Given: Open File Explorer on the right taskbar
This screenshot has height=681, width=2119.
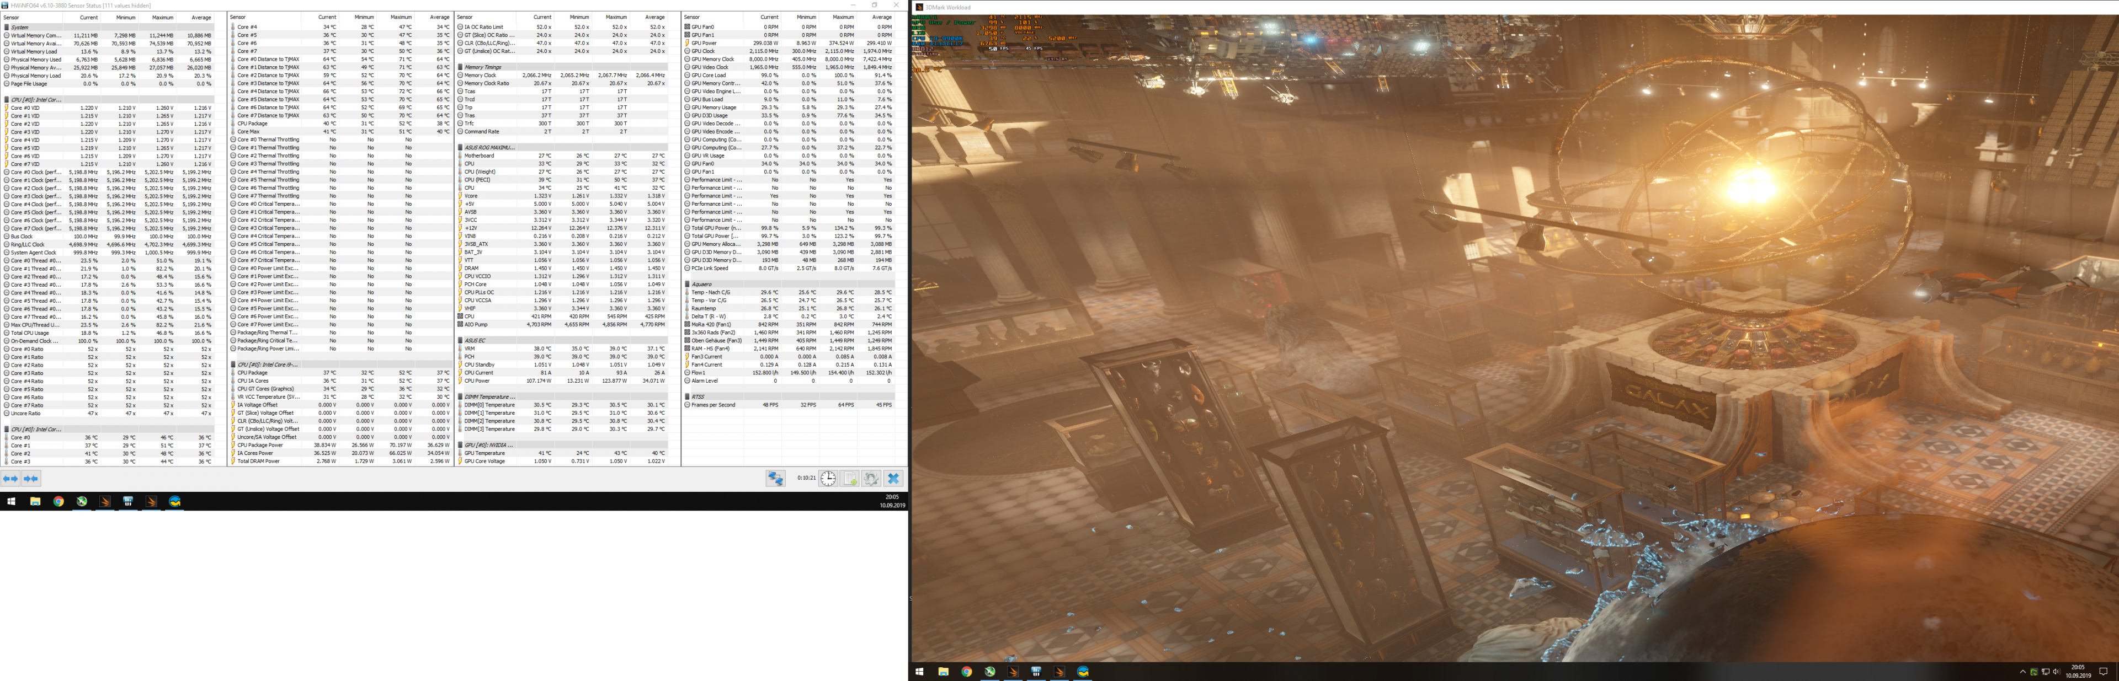Looking at the screenshot, I should pos(943,671).
